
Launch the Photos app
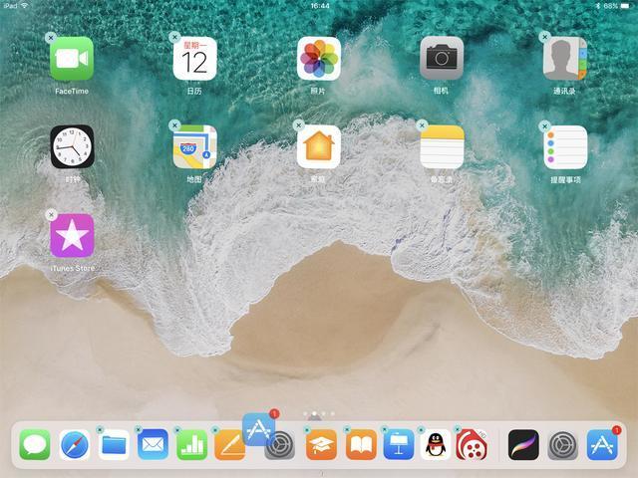(319, 59)
